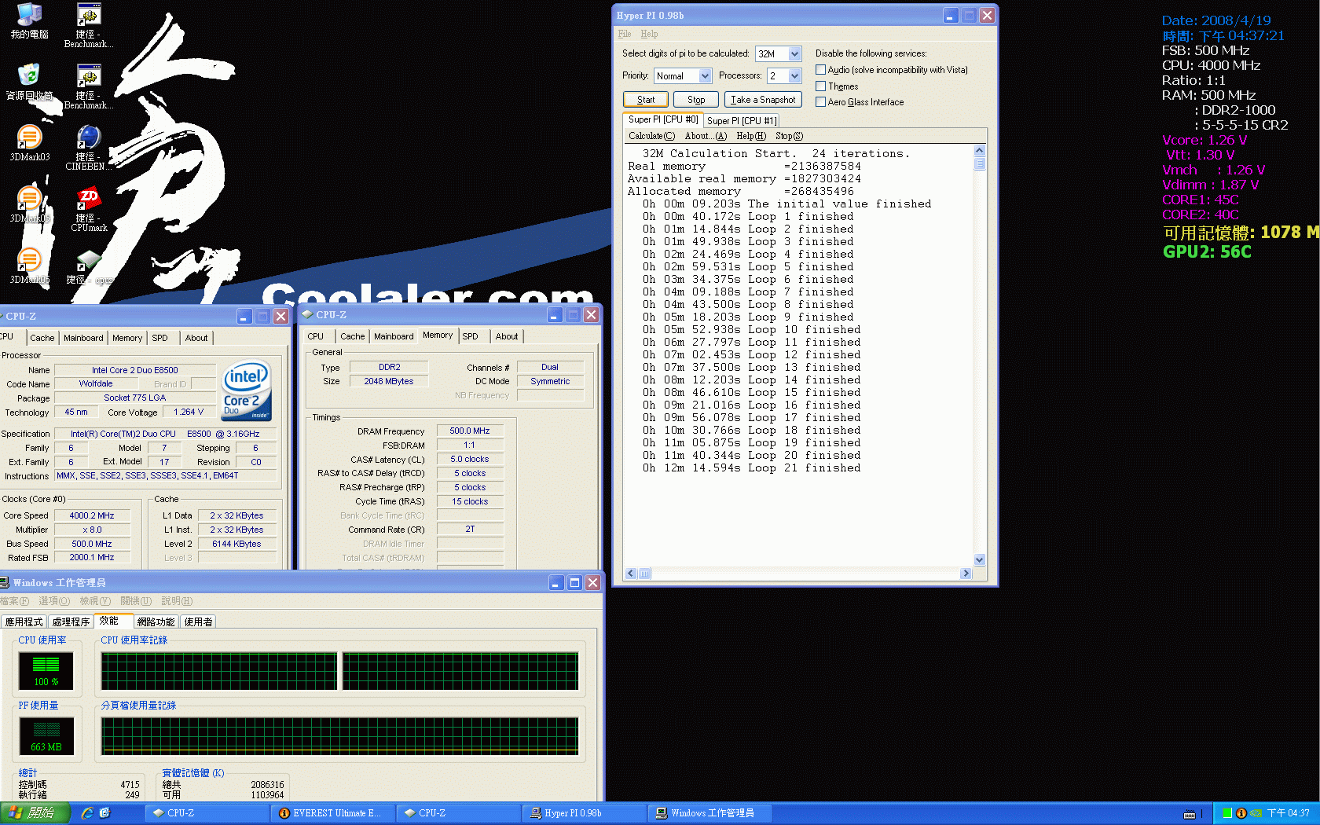The width and height of the screenshot is (1320, 825).
Task: Click the second quick launch browser icon
Action: point(105,813)
